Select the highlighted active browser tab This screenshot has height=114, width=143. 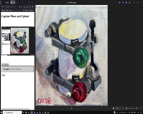coord(13,2)
